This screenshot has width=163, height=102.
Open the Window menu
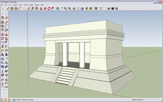(31, 5)
